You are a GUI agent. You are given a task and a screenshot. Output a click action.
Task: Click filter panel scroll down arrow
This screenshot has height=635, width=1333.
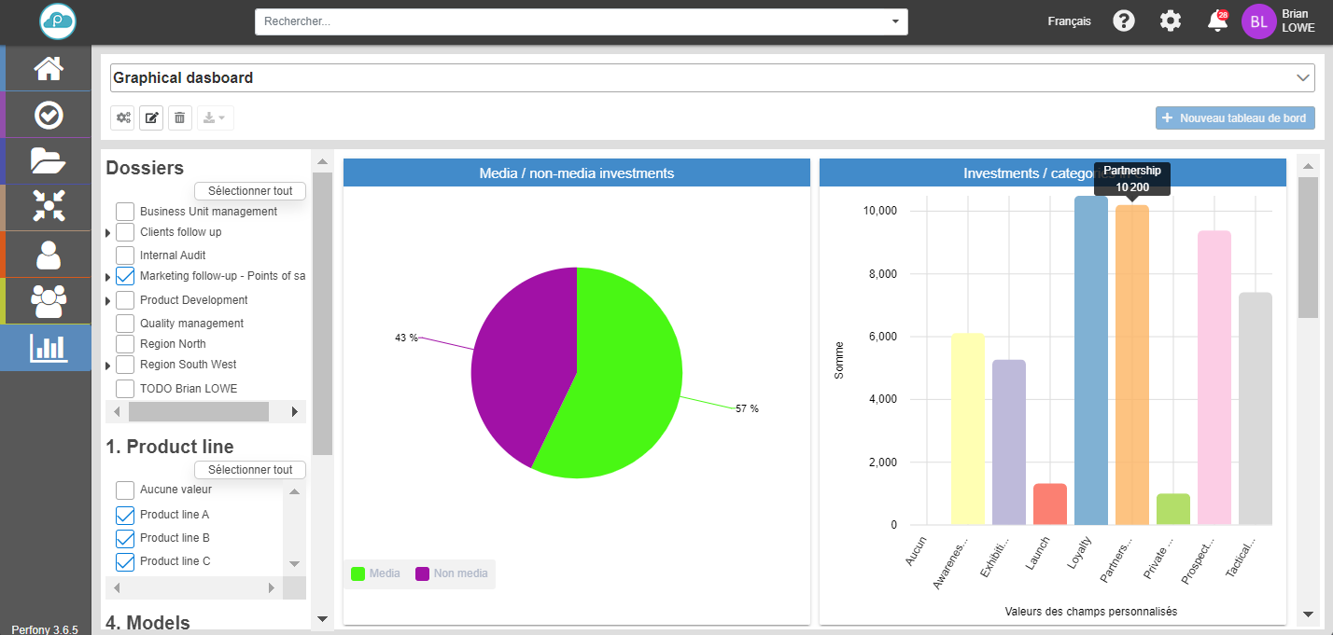coord(322,619)
